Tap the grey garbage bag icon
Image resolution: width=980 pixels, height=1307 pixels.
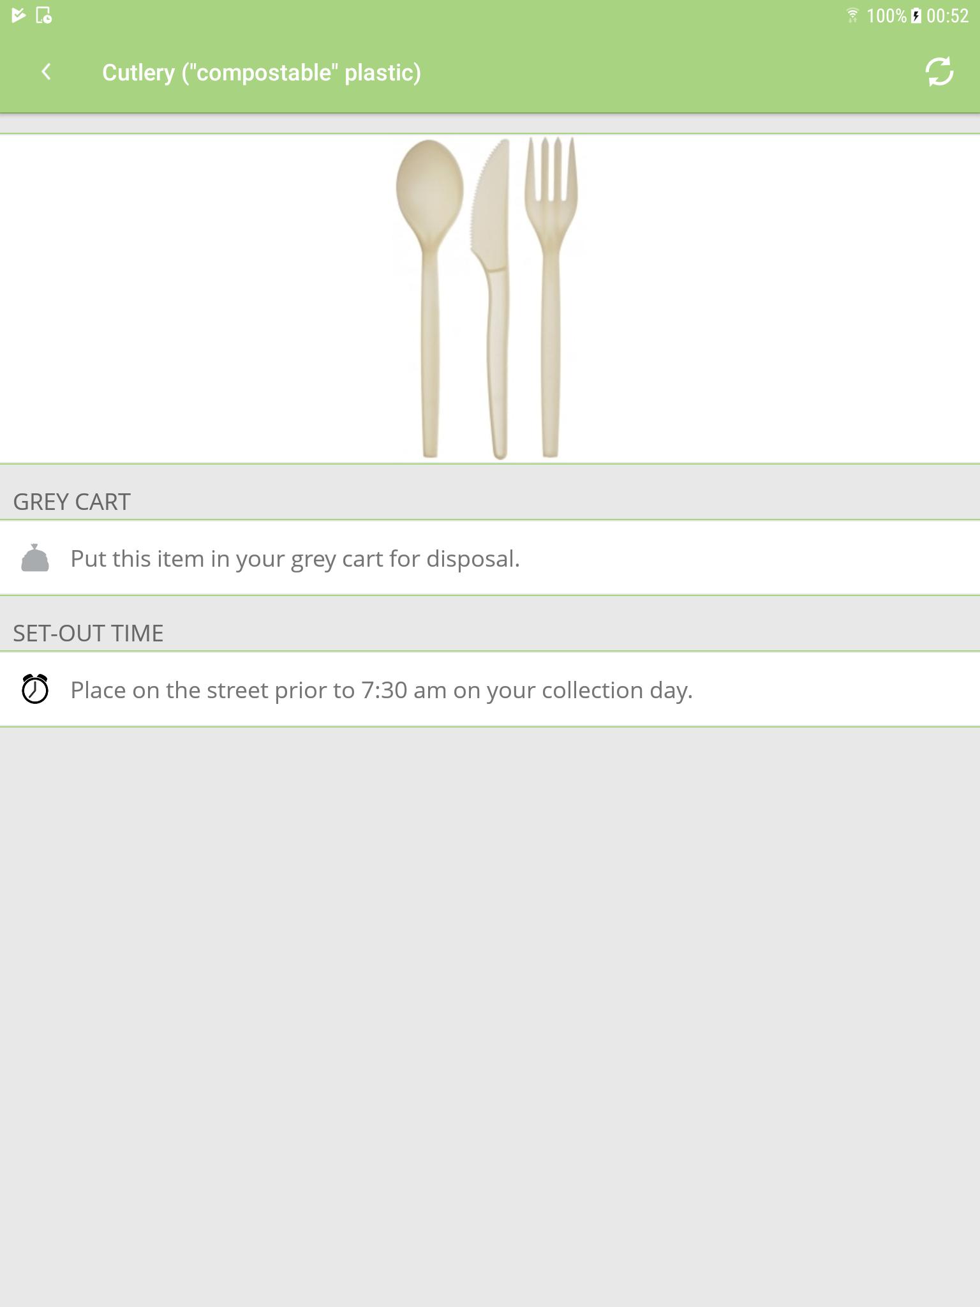[x=35, y=558]
